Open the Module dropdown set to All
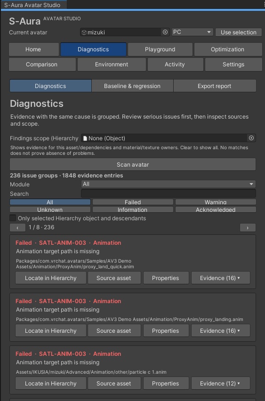This screenshot has height=401, width=265. point(169,184)
